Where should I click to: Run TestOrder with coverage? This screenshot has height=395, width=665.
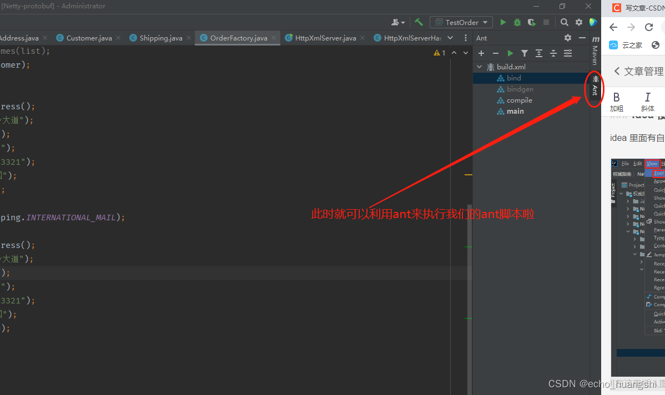coord(531,22)
